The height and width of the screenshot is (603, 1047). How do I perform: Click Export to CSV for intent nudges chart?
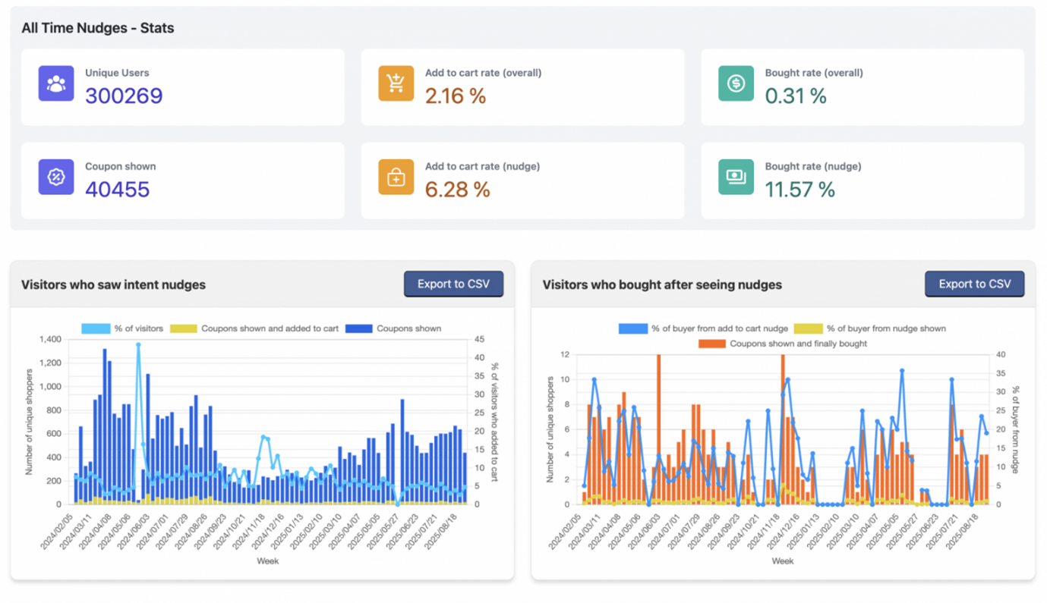pyautogui.click(x=453, y=284)
